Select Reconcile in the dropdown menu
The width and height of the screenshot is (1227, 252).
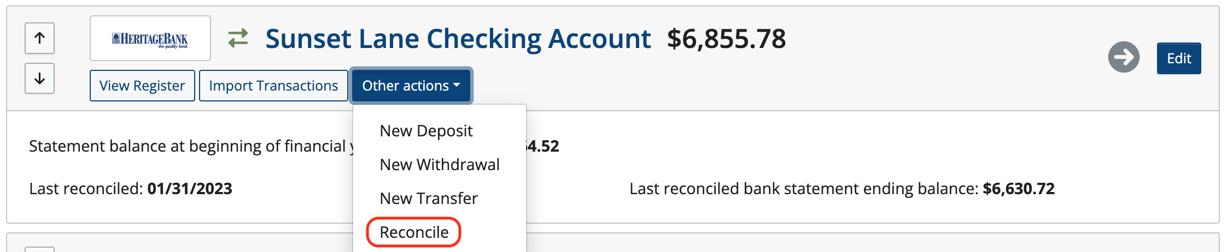point(414,232)
